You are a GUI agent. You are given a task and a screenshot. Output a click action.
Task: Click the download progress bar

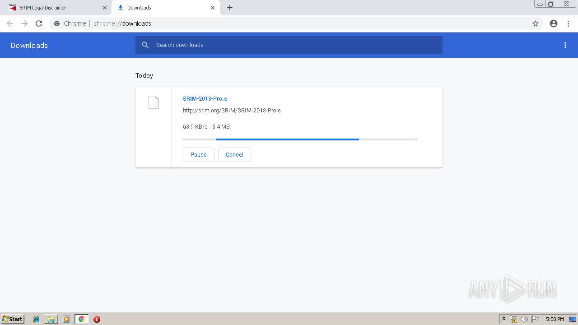point(300,139)
